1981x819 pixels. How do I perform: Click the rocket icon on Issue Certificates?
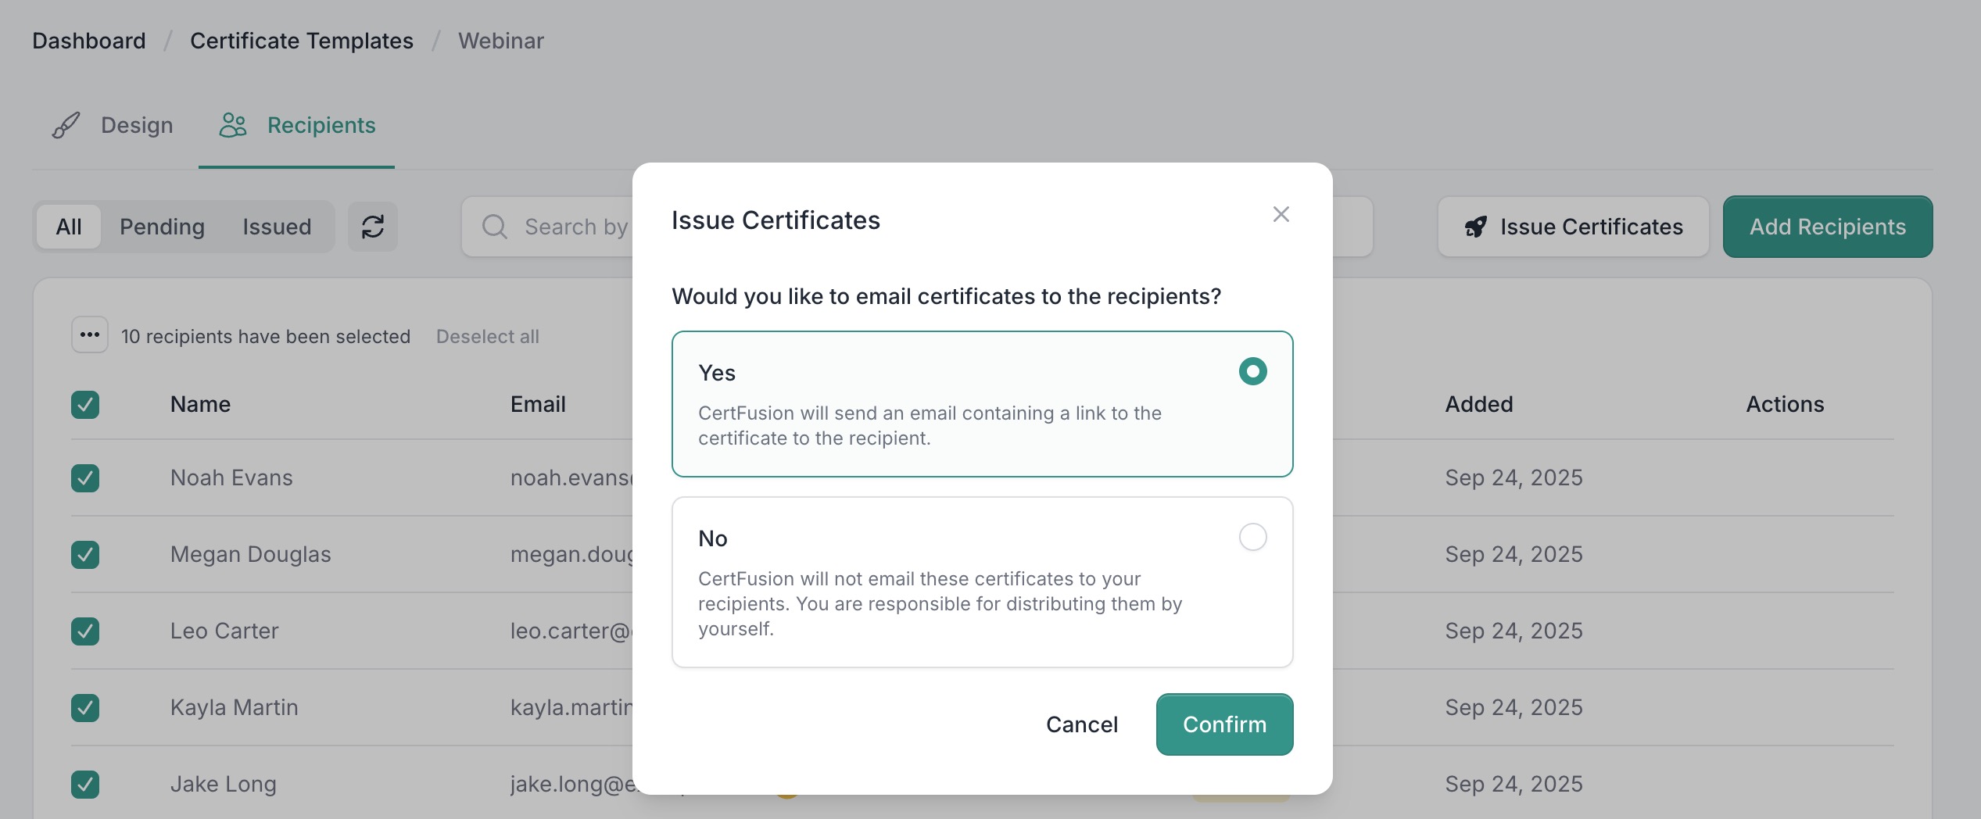tap(1476, 227)
